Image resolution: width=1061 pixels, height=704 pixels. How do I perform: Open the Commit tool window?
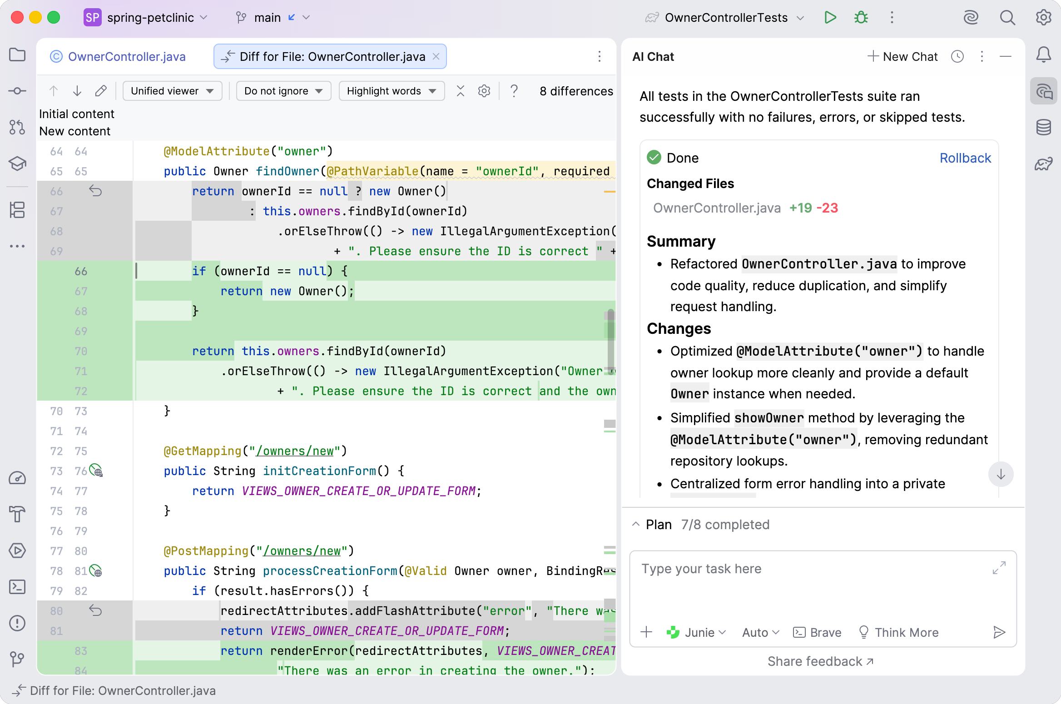17,91
